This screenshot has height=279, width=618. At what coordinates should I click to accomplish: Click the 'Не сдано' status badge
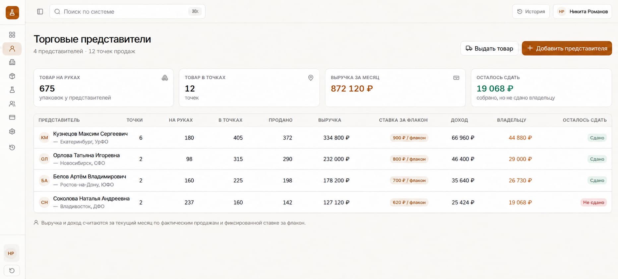point(593,202)
